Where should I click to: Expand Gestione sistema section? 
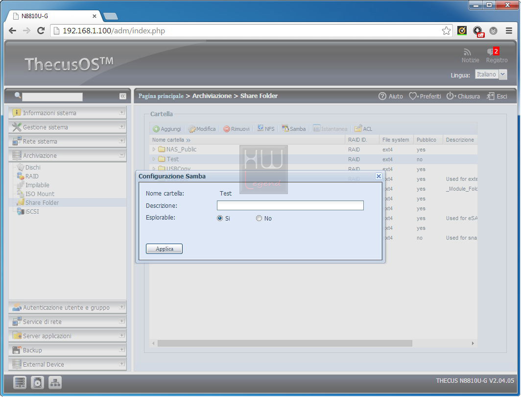tap(68, 127)
